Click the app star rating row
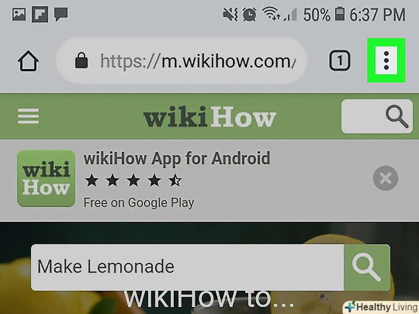The image size is (419, 314). pyautogui.click(x=134, y=181)
